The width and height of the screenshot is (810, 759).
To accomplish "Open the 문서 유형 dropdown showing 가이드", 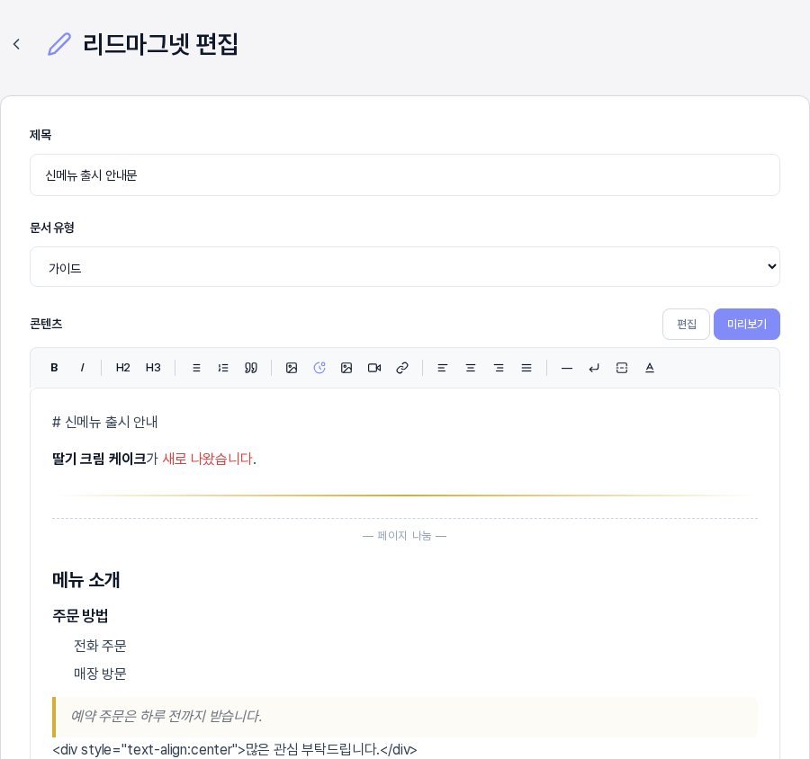I will [x=405, y=266].
